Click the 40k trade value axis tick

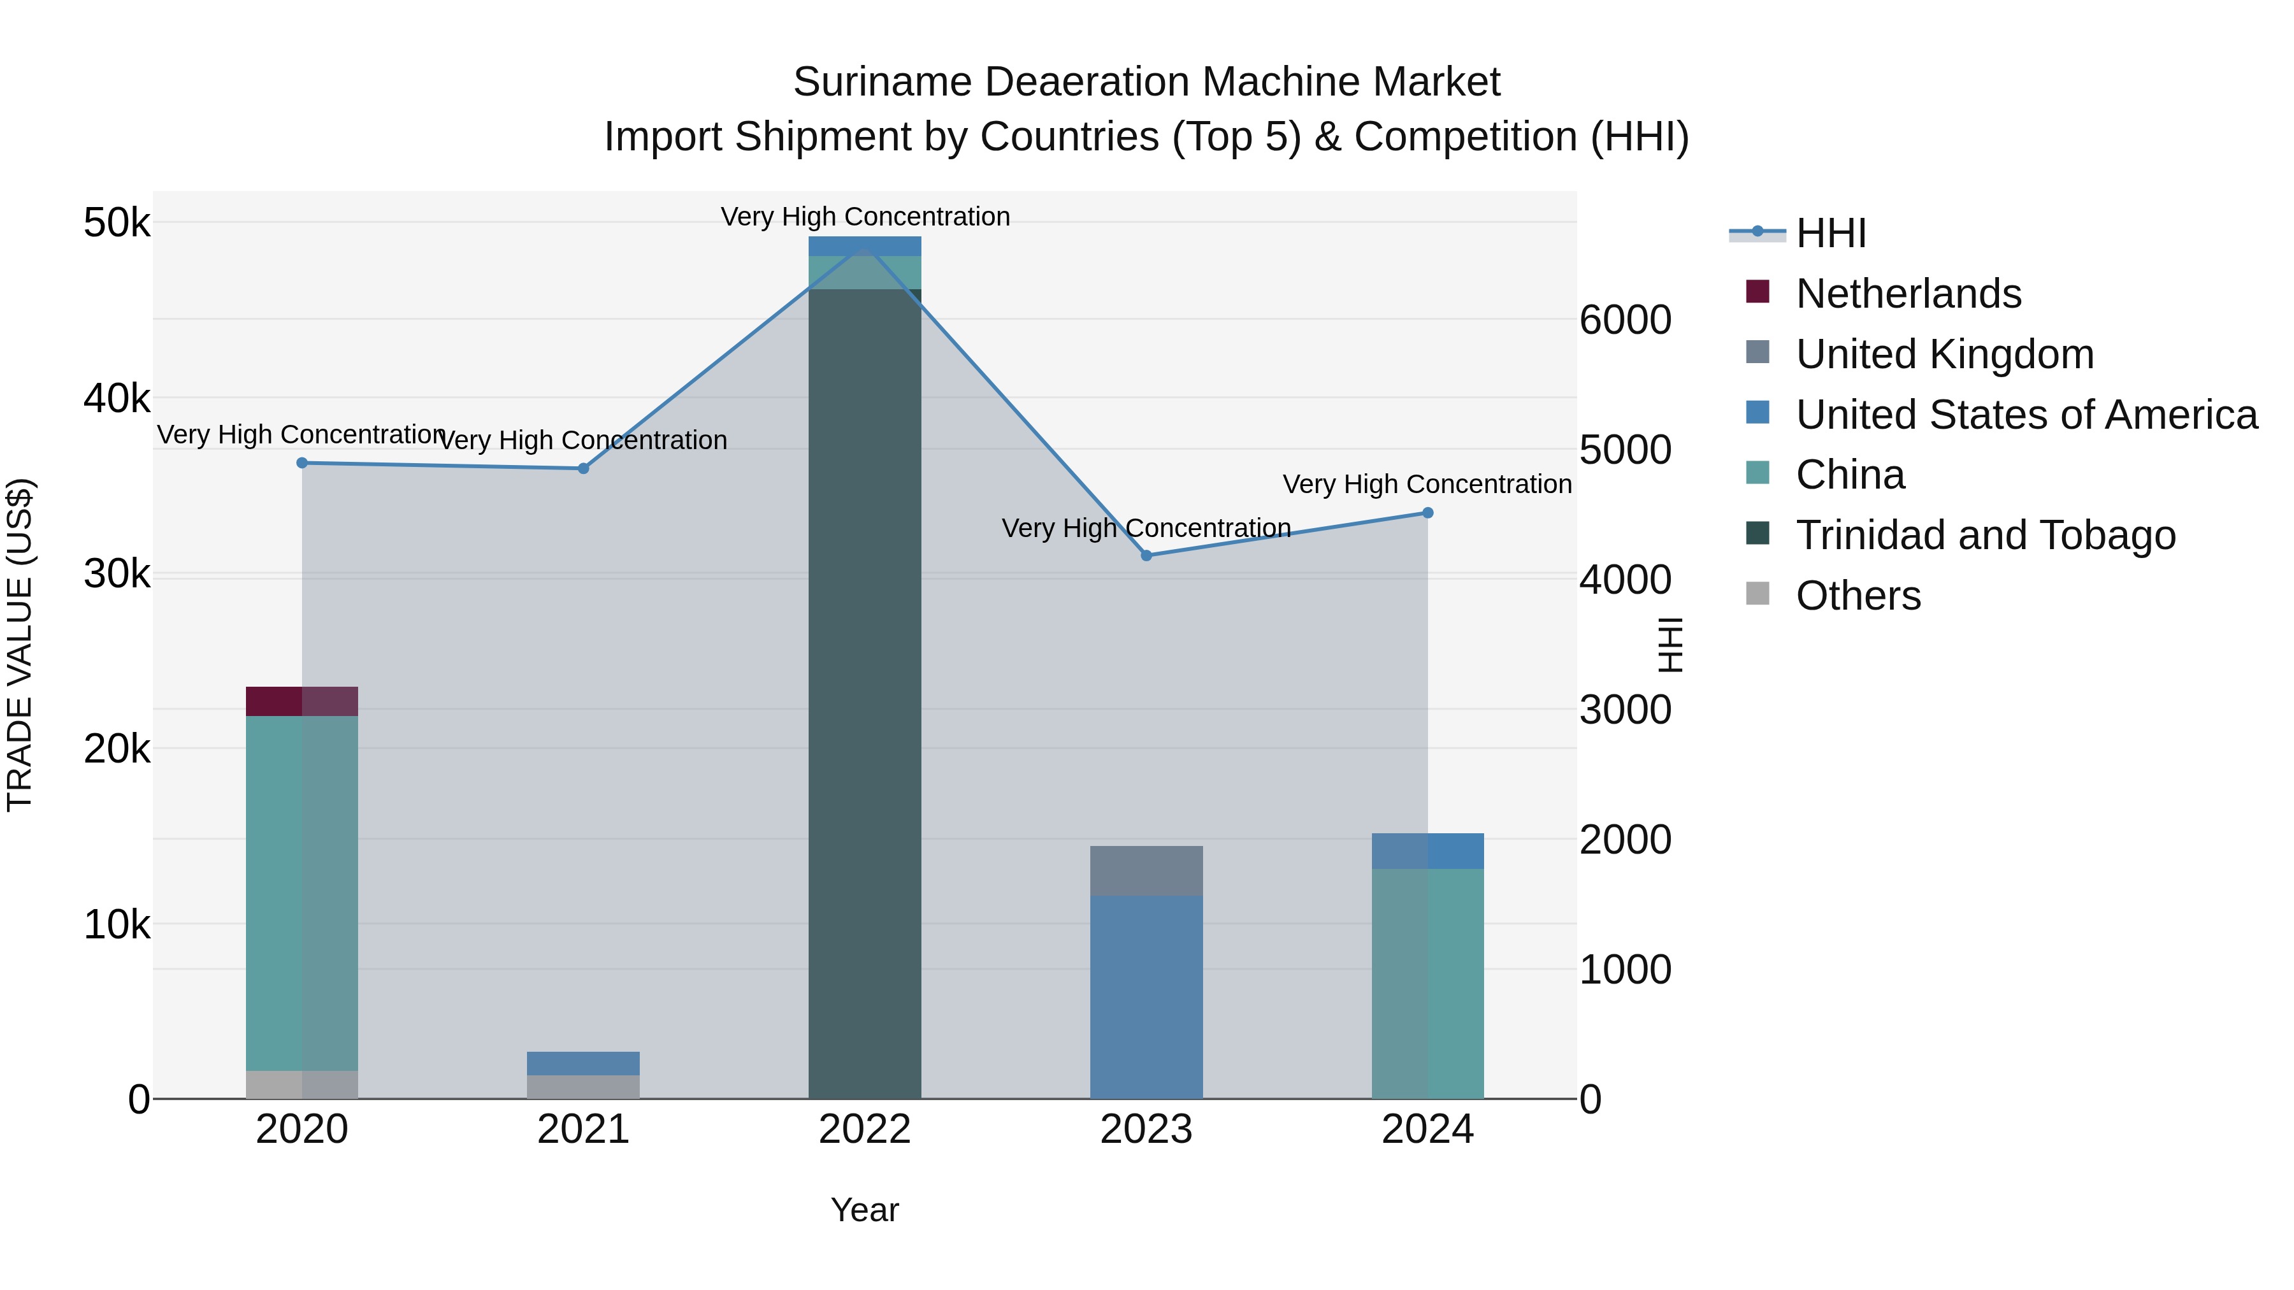tap(117, 398)
